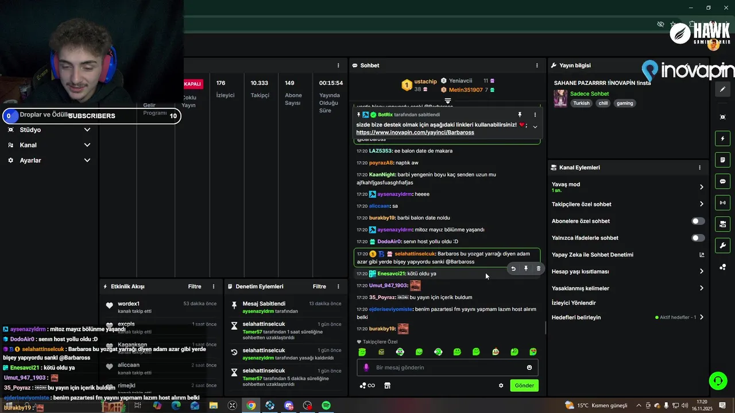
Task: Enable Yalnızca ifadelerle sohbet toggle
Action: (698, 237)
